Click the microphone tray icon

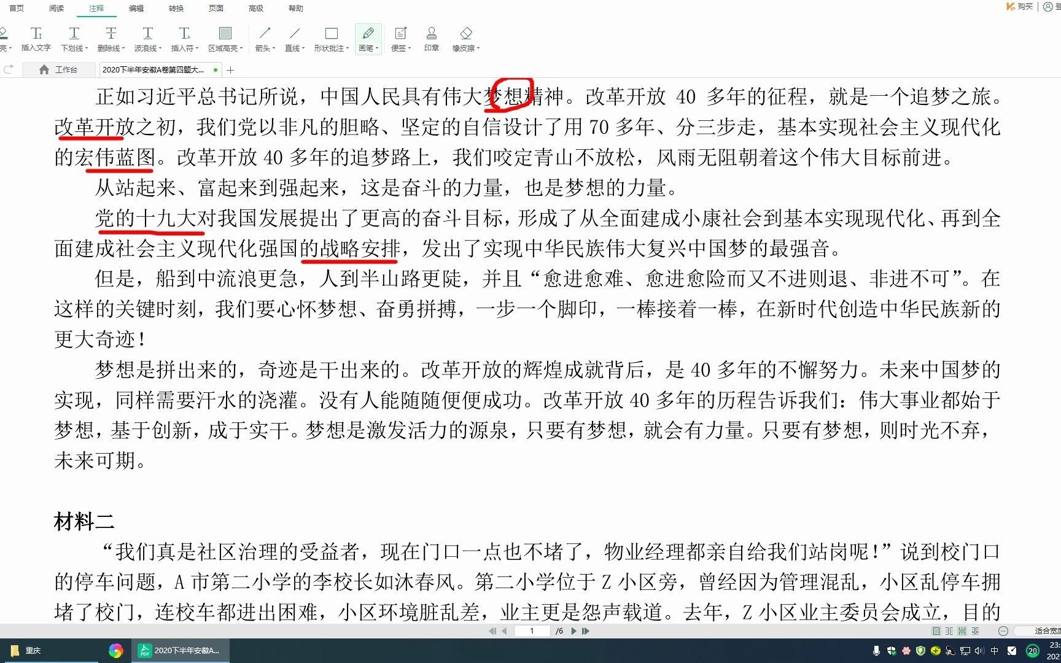click(x=876, y=651)
